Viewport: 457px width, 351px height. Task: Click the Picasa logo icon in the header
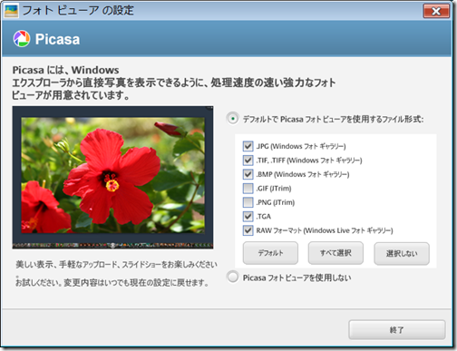(22, 39)
